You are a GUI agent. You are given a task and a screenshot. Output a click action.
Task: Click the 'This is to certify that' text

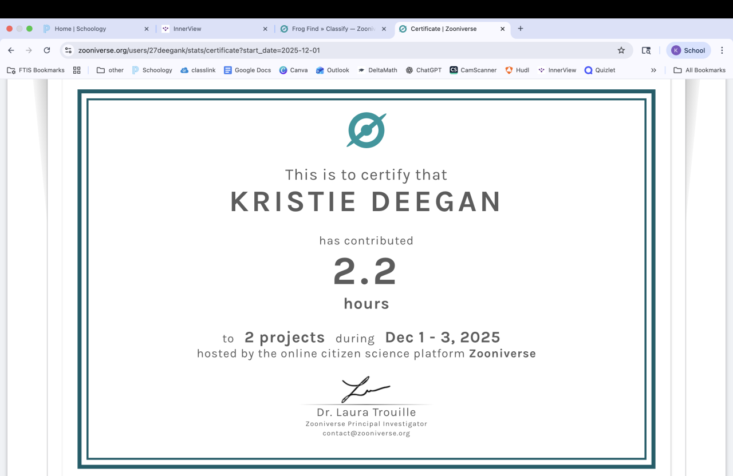click(x=366, y=174)
